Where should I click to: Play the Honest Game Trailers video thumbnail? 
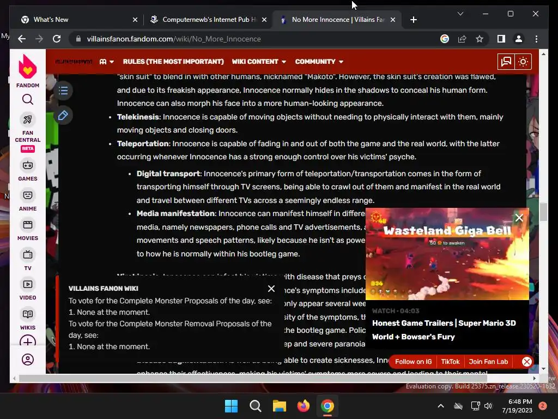point(447,254)
